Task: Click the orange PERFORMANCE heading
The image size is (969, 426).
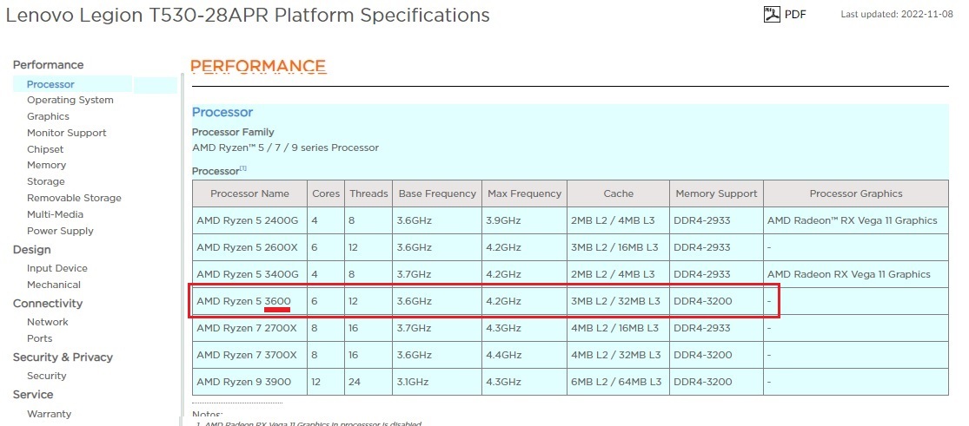Action: pyautogui.click(x=258, y=66)
